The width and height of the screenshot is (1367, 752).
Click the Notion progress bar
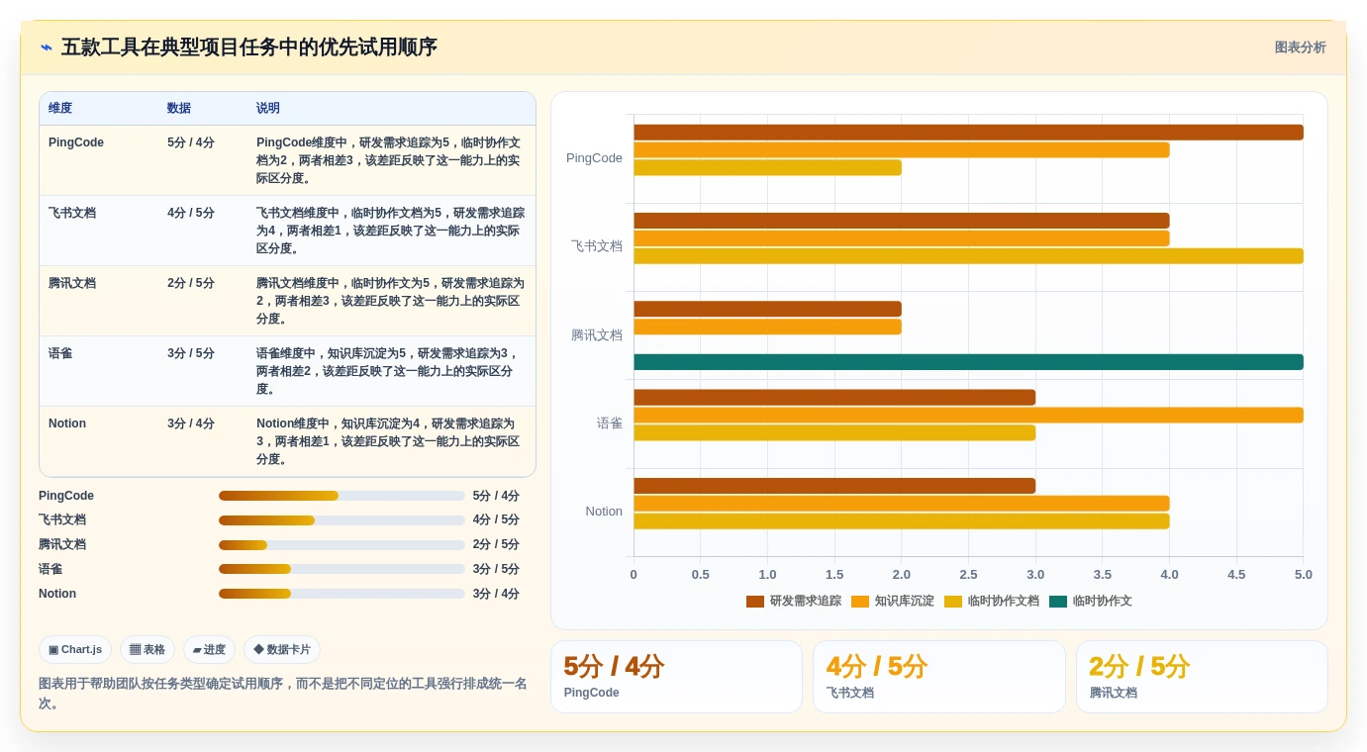342,594
